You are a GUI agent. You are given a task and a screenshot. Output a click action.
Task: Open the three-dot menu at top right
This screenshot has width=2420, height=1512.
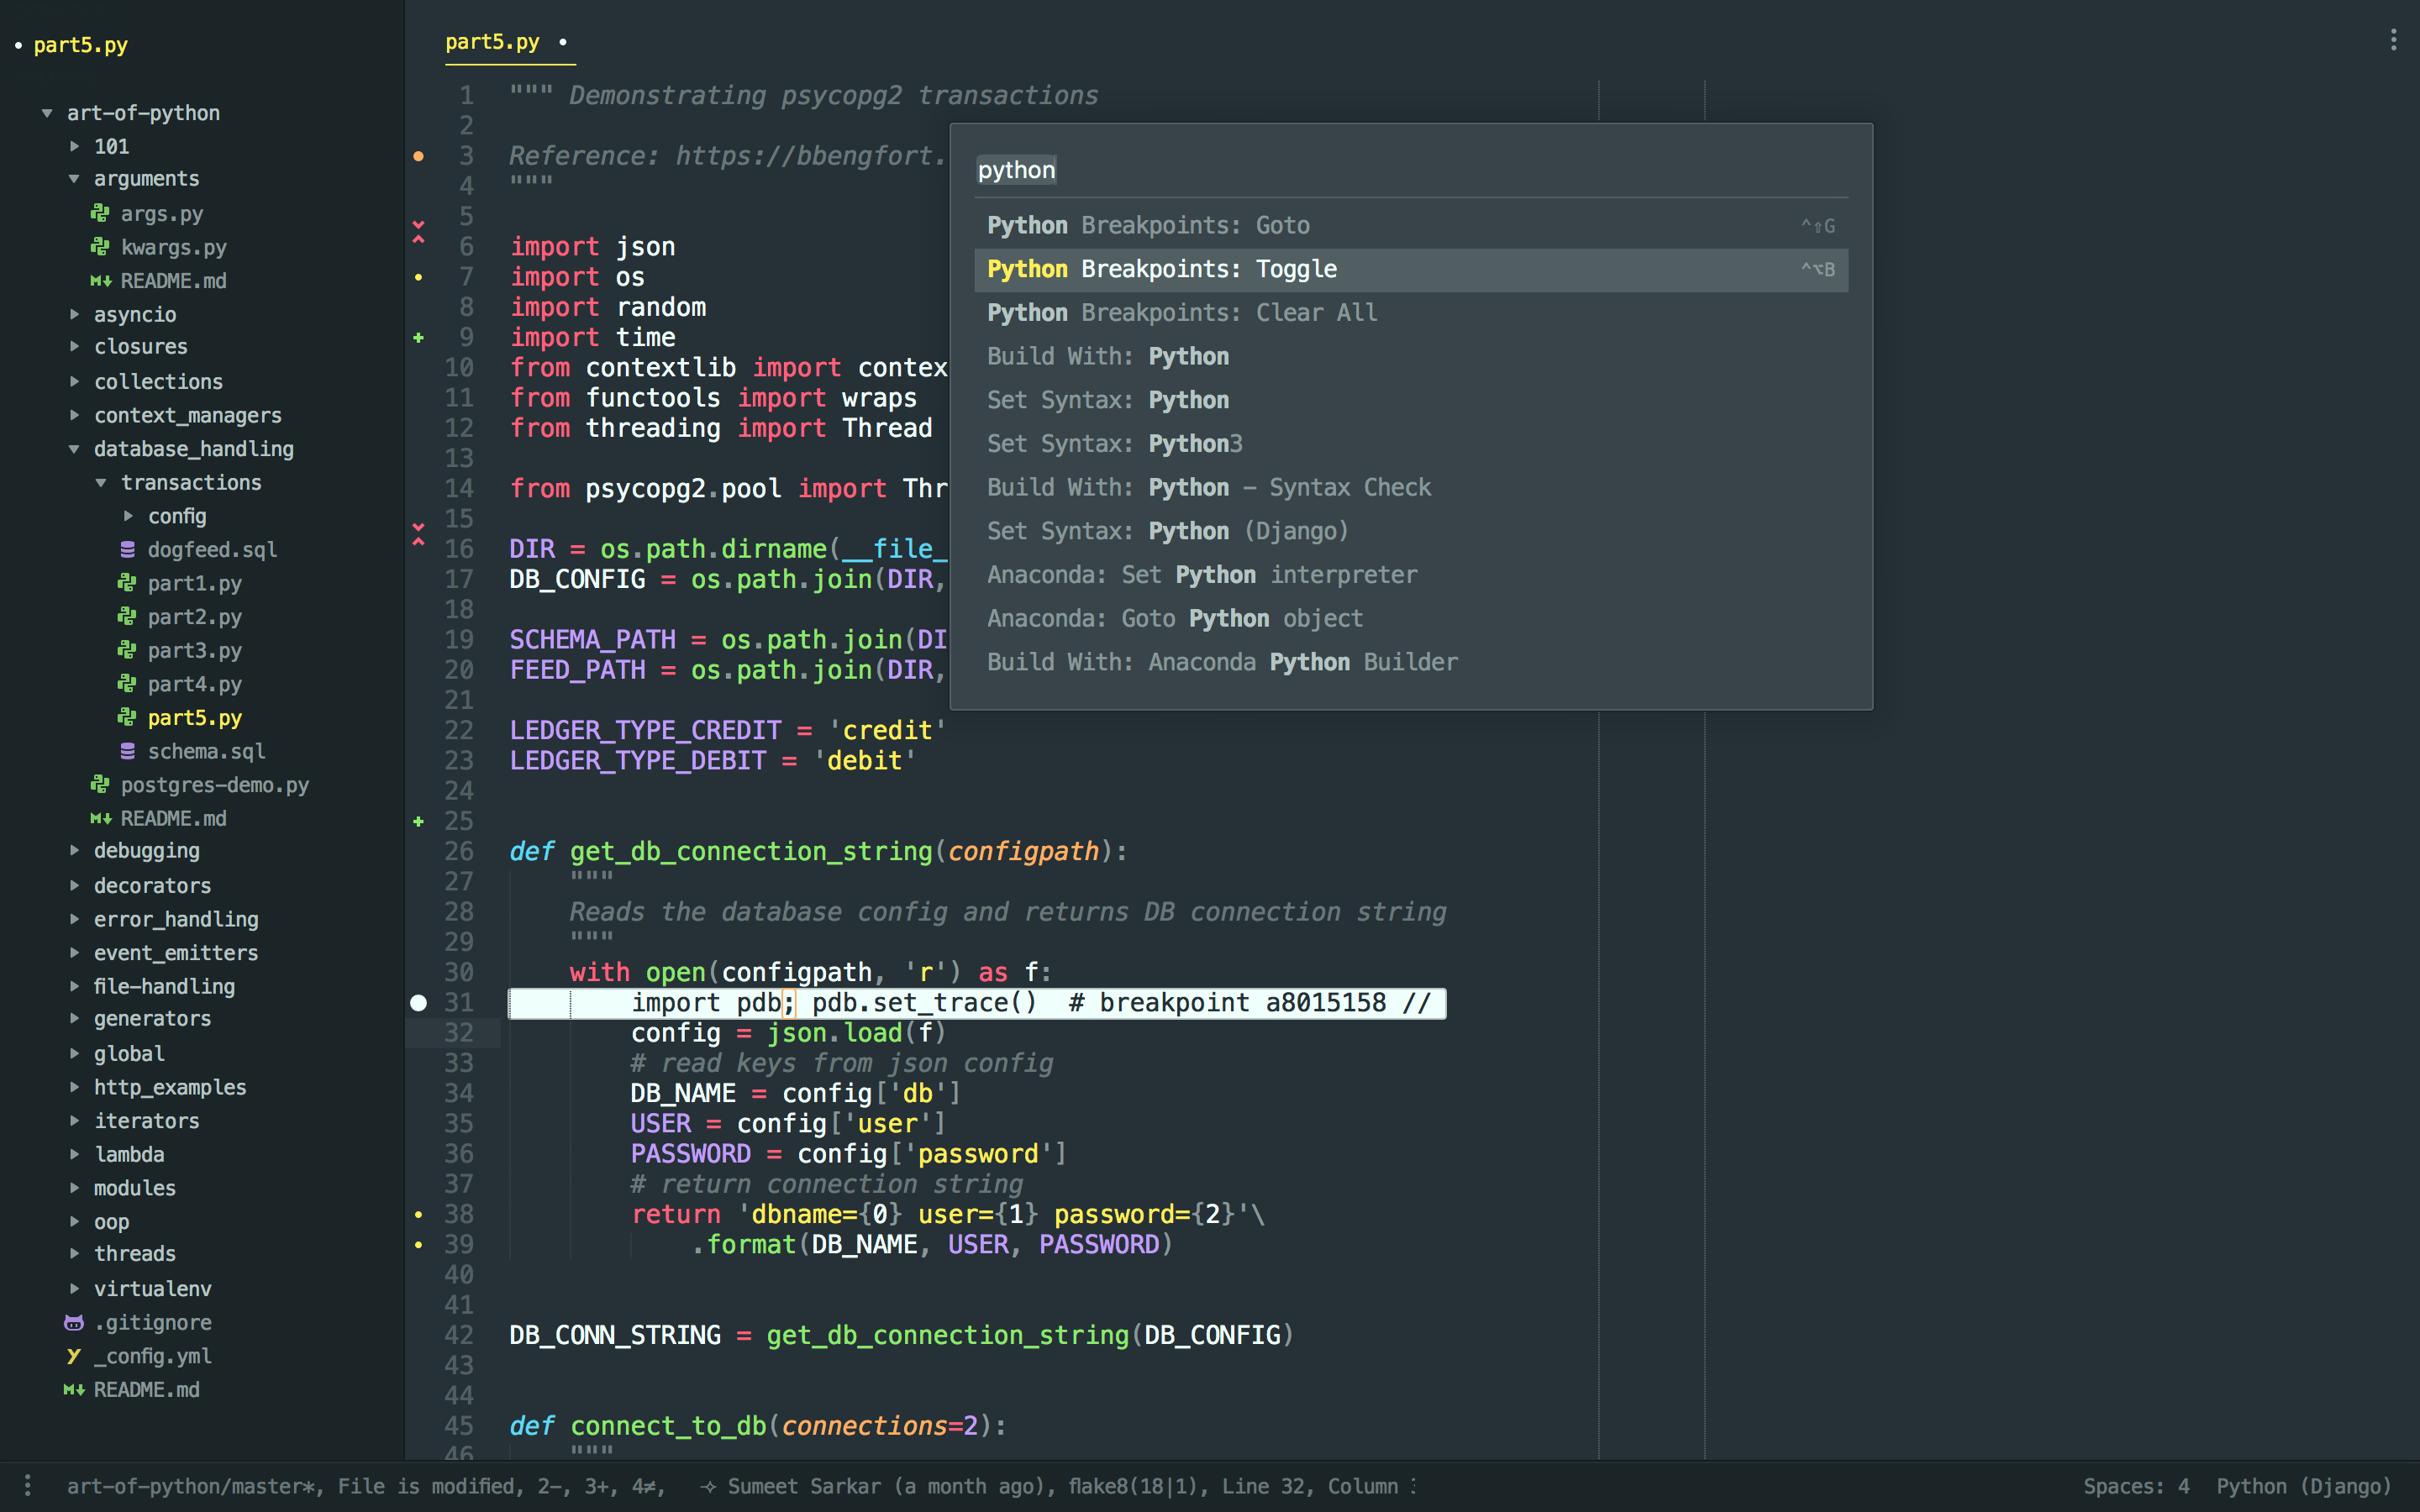pyautogui.click(x=2393, y=40)
